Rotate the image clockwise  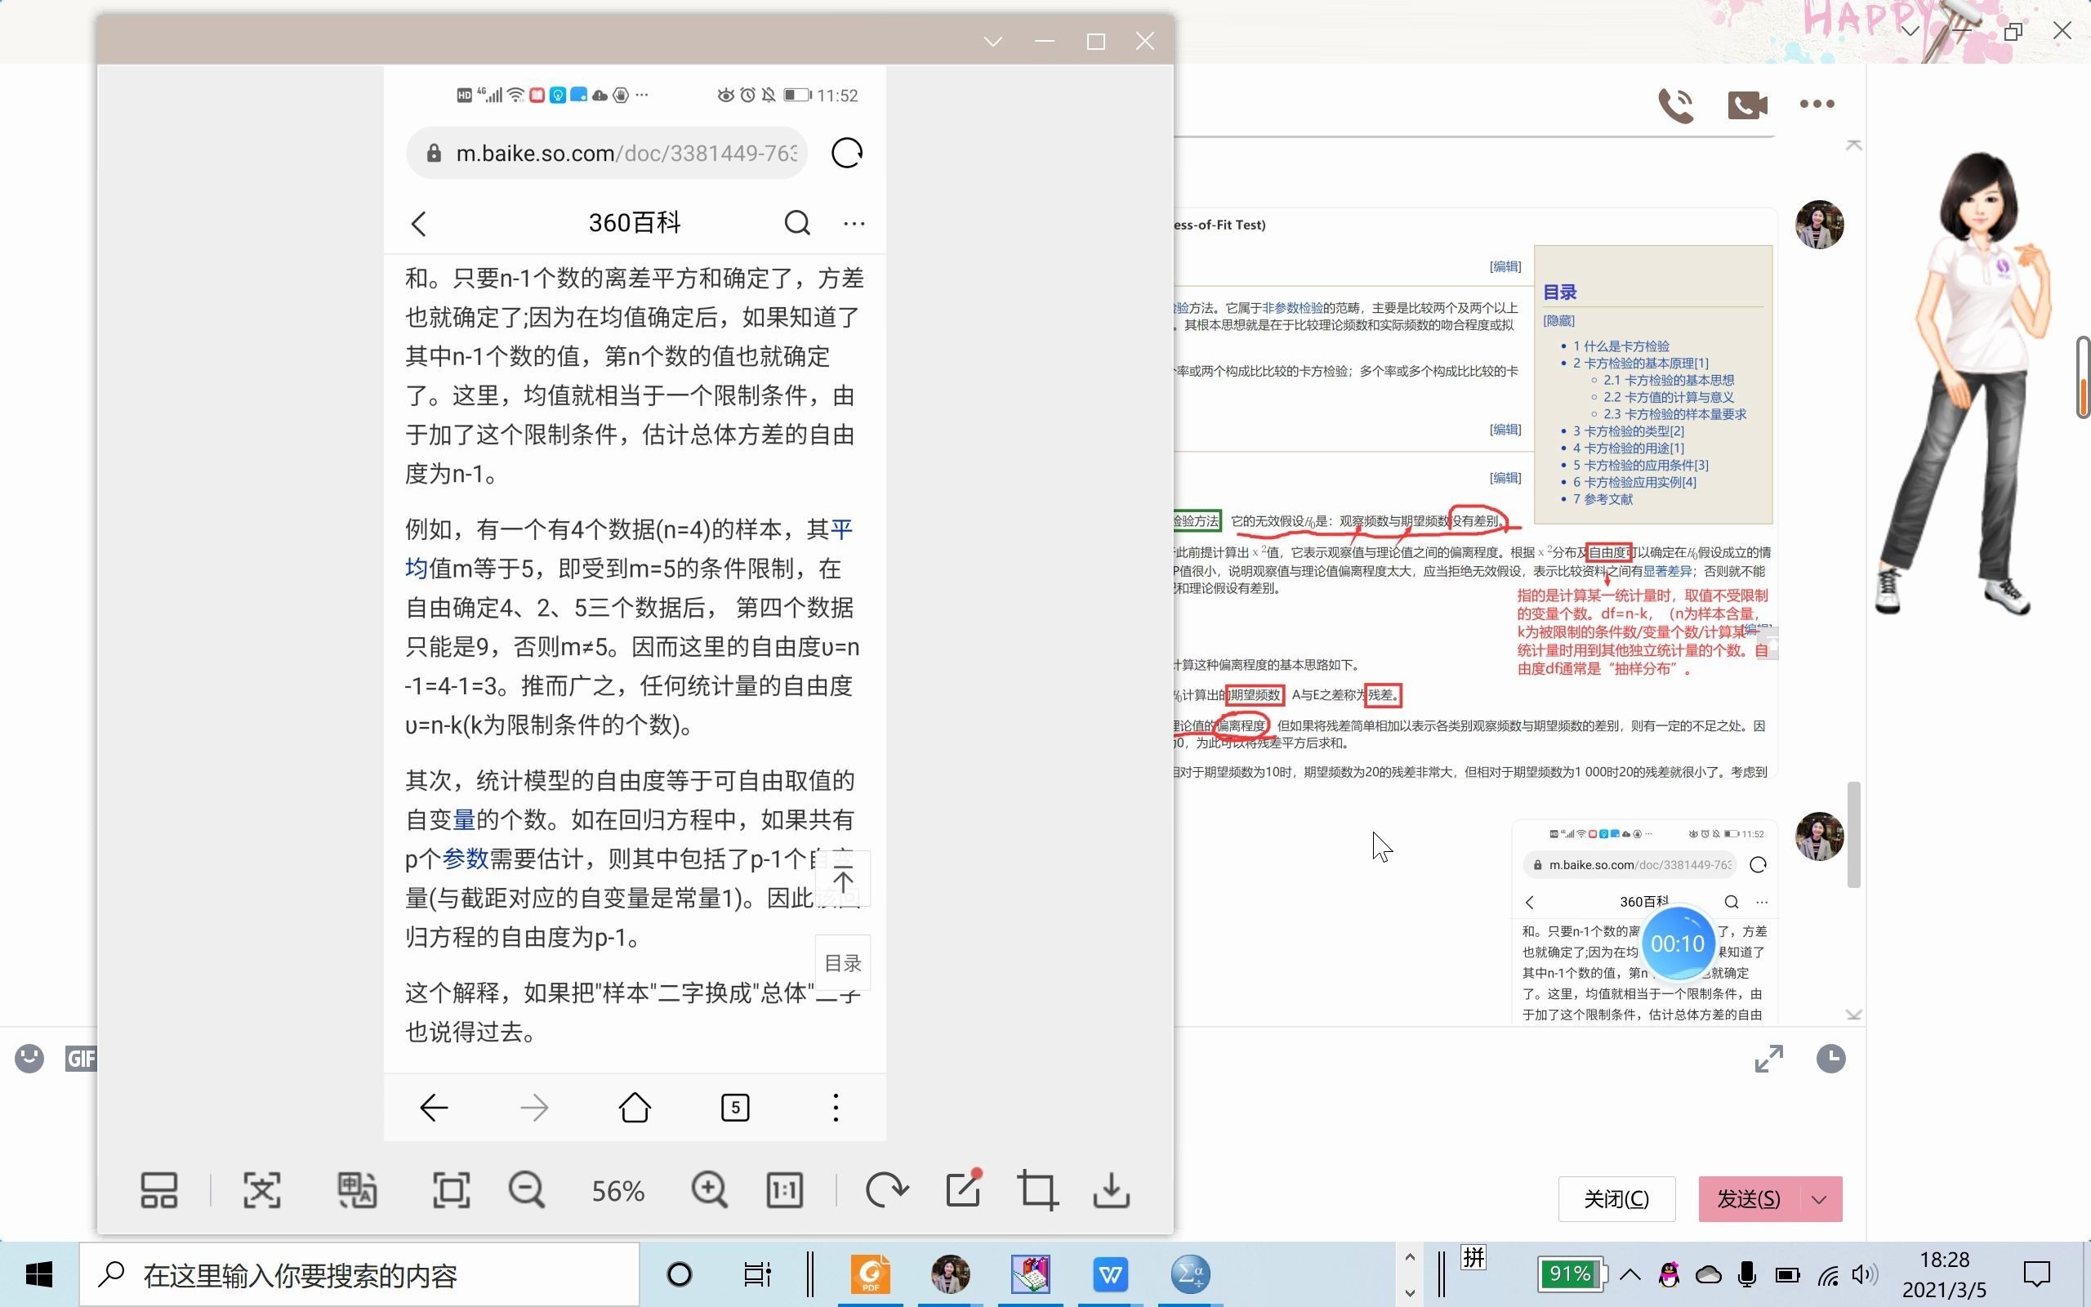tap(886, 1189)
